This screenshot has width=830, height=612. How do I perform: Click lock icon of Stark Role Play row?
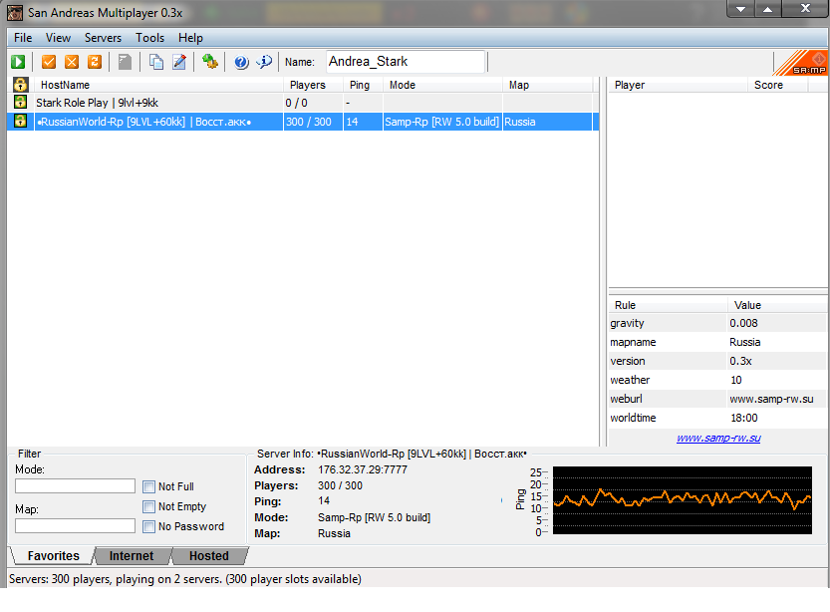coord(20,102)
